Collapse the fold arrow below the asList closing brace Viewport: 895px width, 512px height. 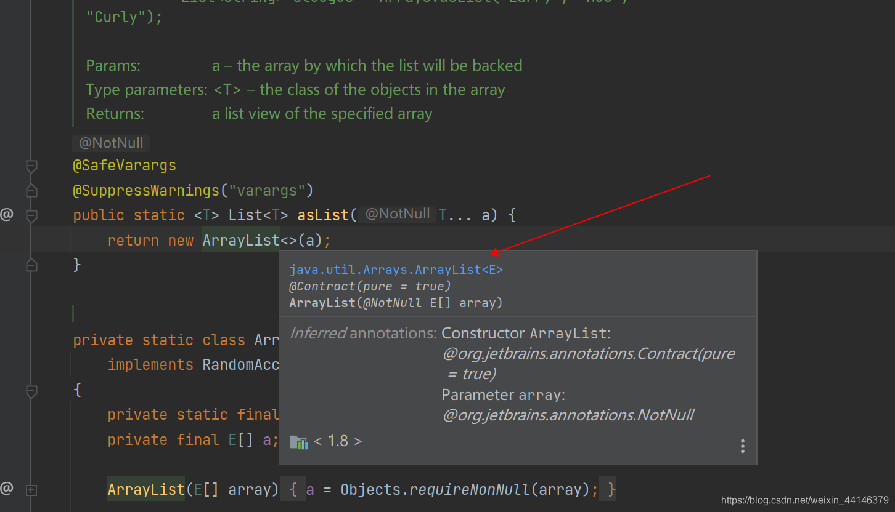31,265
